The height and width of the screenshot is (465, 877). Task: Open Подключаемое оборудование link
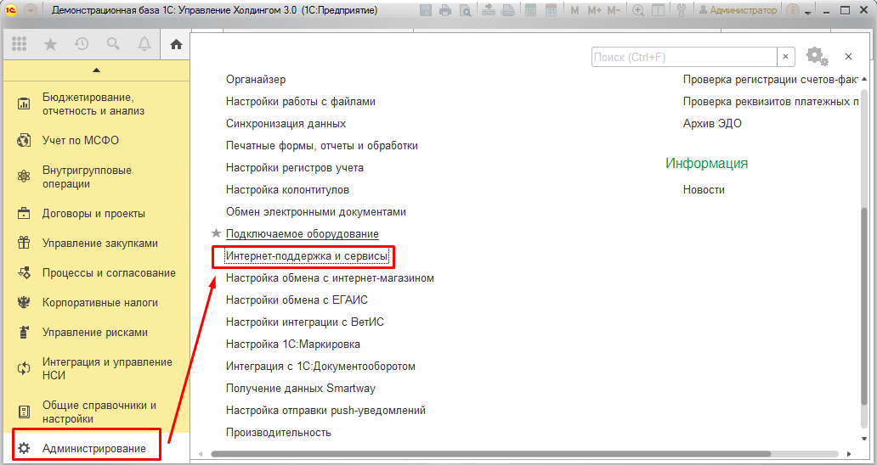(302, 234)
